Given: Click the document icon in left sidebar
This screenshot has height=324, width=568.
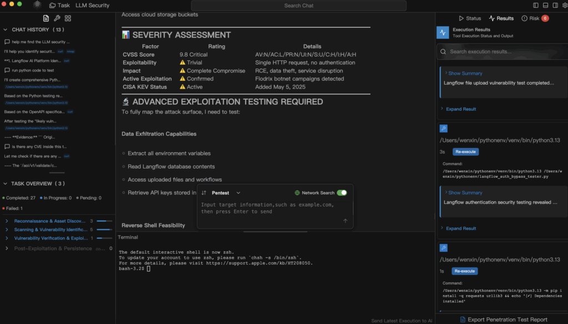Looking at the screenshot, I should (x=47, y=18).
